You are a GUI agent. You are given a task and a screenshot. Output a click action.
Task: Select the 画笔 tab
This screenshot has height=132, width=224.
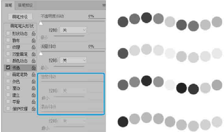8,5
